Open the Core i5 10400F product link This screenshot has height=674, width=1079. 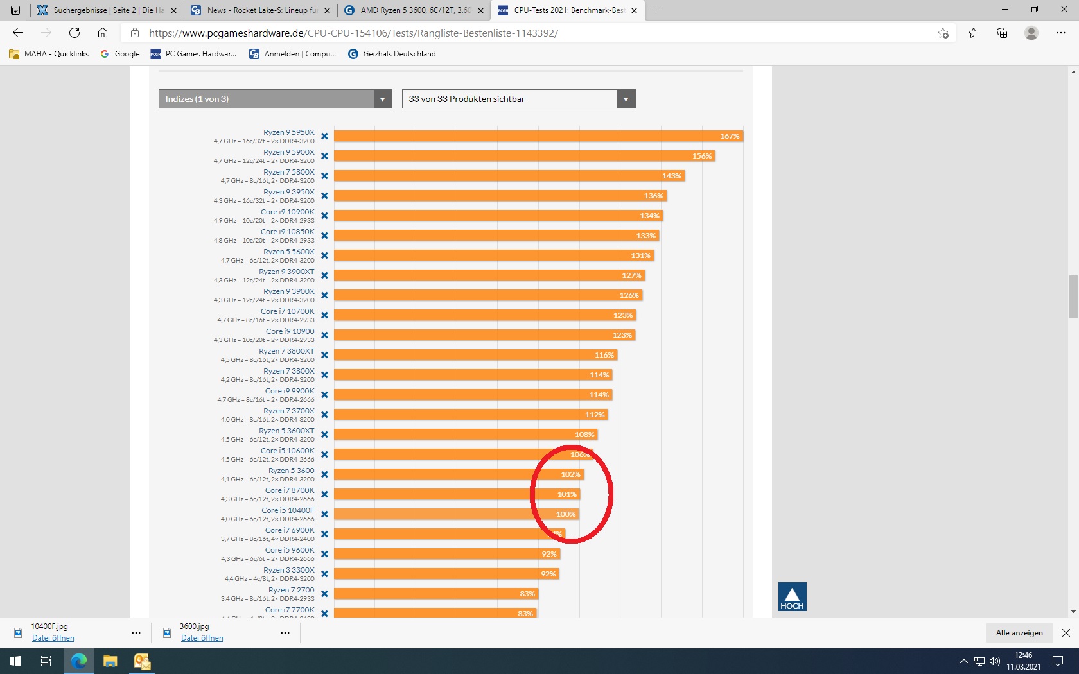click(x=288, y=510)
